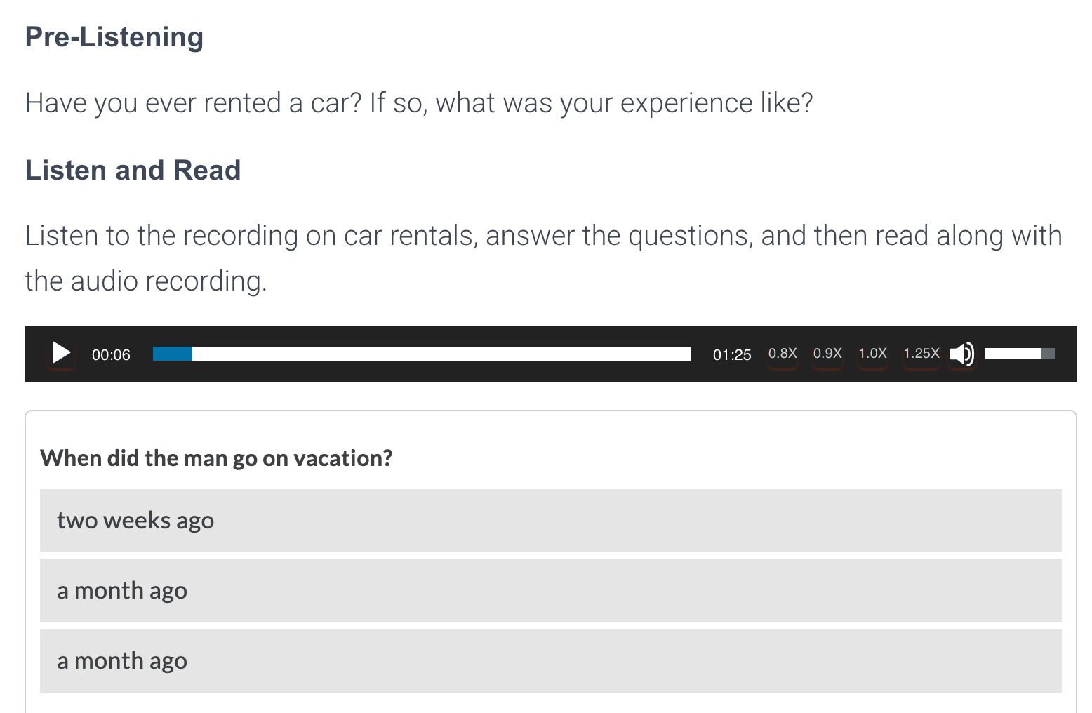
Task: Set playback speed to 0.8X
Action: [782, 354]
